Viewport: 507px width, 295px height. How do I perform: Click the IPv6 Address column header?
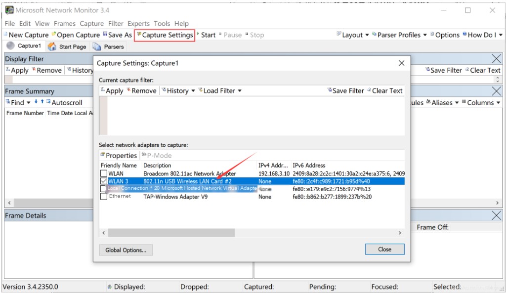[309, 166]
